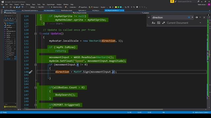The height and width of the screenshot is (118, 211).
Task: Click the Save All toolbar icon
Action: click(x=19, y=7)
